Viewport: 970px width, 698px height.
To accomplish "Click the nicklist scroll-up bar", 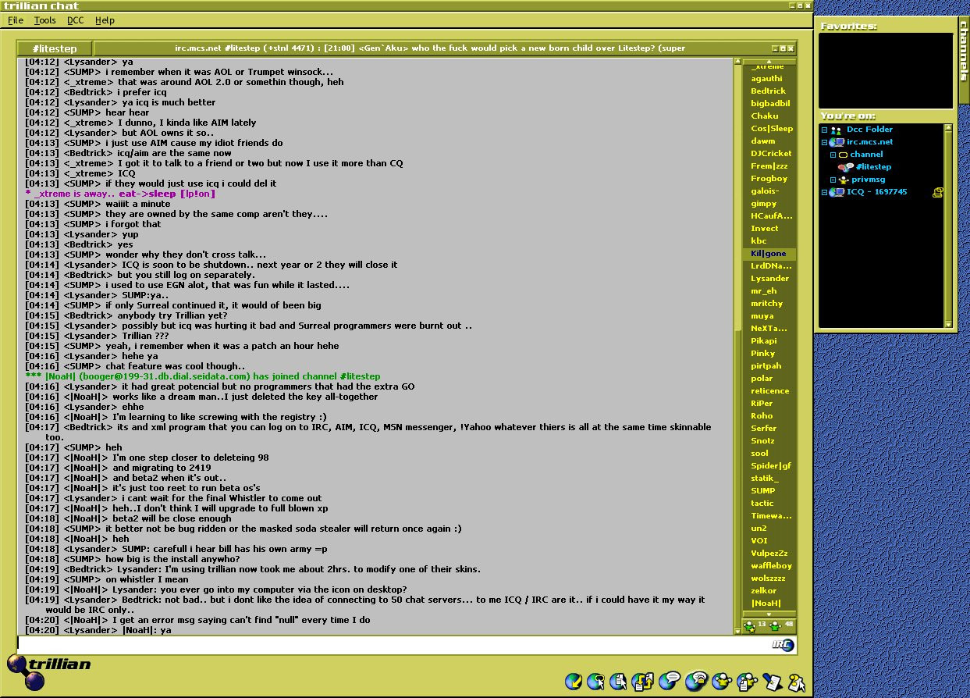I will point(769,61).
